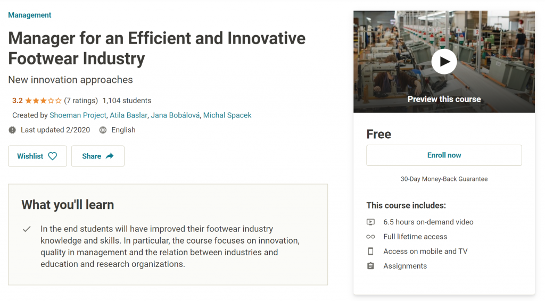Open Atila Baslar instructor link
545x301 pixels.
pos(129,115)
